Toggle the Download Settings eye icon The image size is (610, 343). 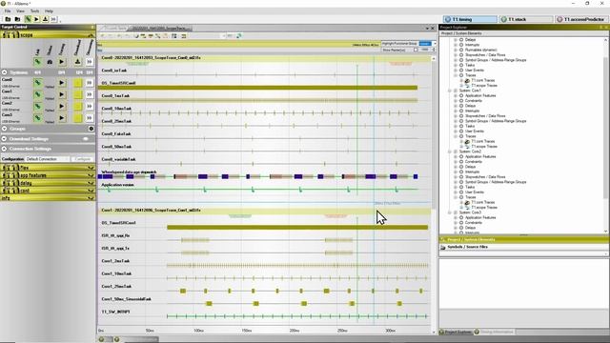point(86,139)
